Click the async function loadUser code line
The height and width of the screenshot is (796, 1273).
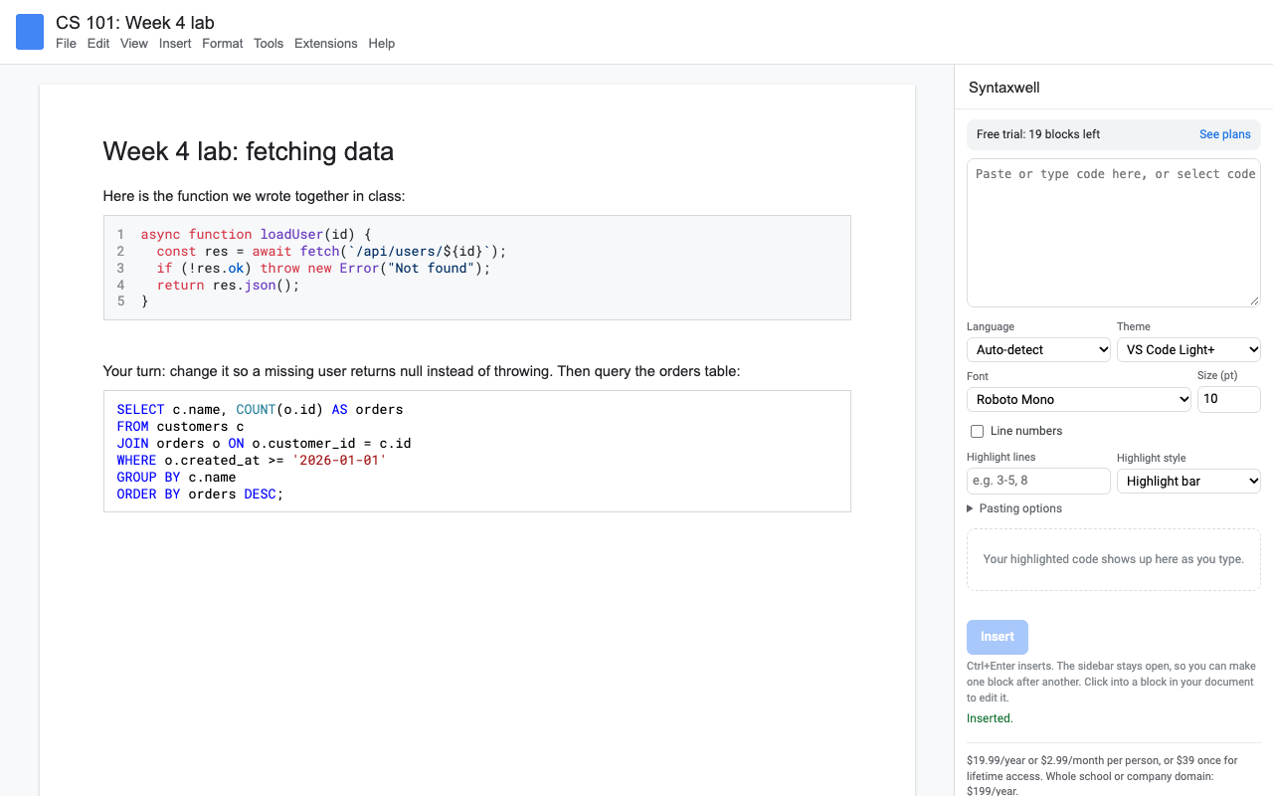(256, 235)
